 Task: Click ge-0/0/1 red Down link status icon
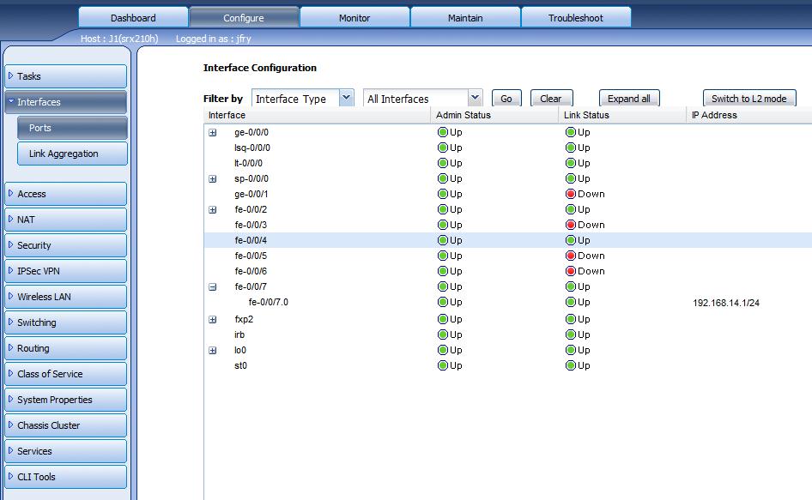point(571,194)
